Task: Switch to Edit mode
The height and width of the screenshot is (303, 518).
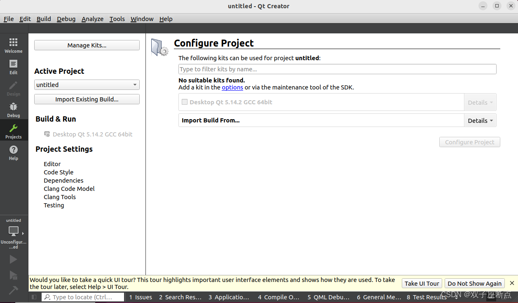Action: tap(14, 67)
